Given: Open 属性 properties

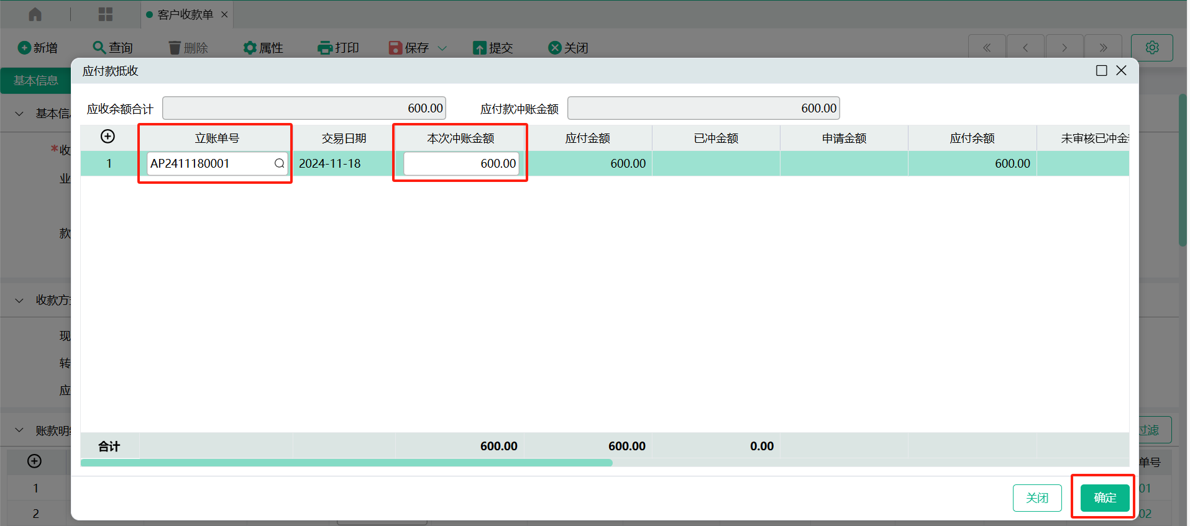Looking at the screenshot, I should [x=263, y=48].
